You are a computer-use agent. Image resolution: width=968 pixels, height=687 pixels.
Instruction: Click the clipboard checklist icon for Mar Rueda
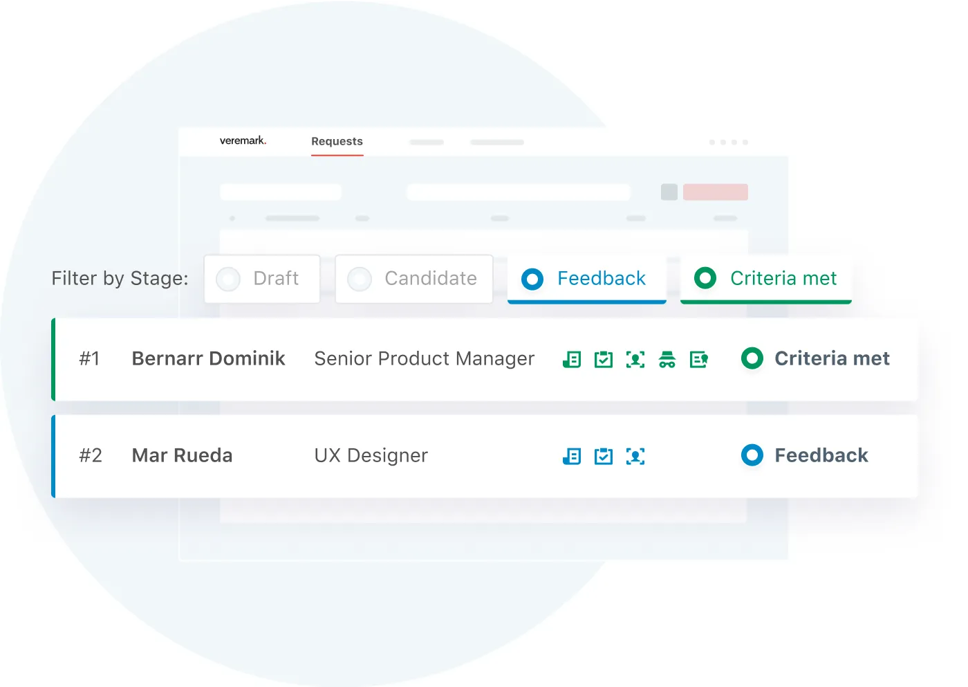[x=603, y=456]
